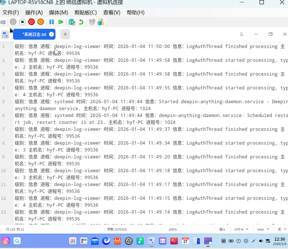
Task: Unmute the sound via tray speaker icon
Action: click(261, 241)
